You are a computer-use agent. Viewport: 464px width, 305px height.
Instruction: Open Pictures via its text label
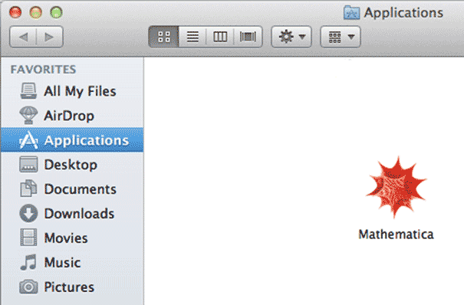pyautogui.click(x=69, y=287)
